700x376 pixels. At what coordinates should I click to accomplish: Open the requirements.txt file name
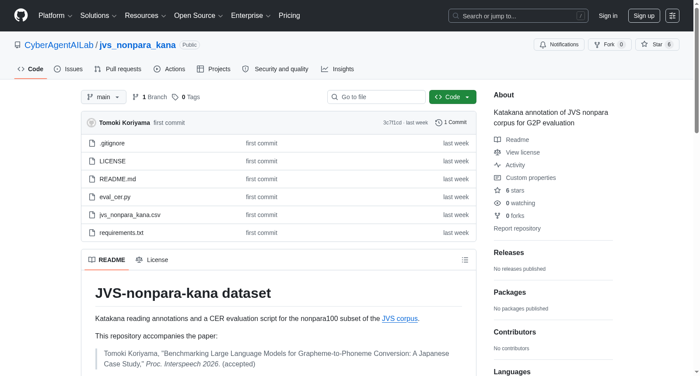click(x=122, y=233)
